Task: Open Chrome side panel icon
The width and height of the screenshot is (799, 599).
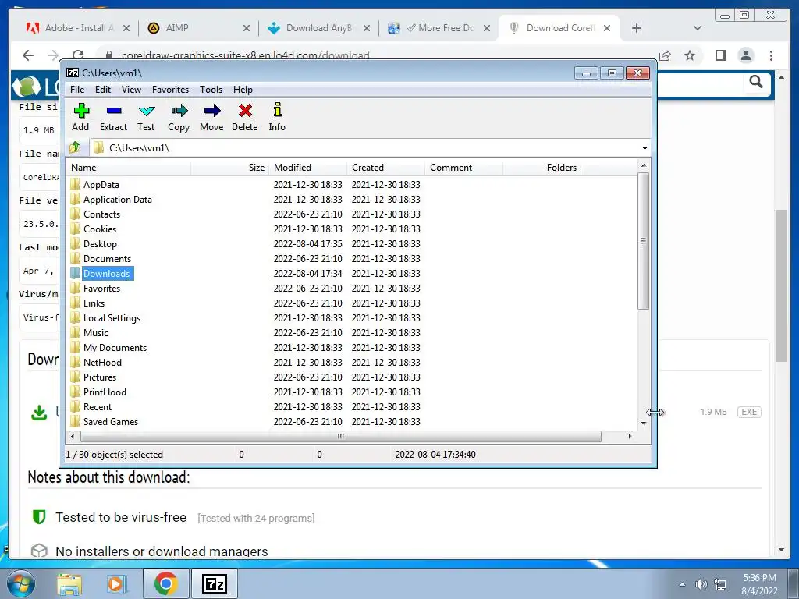Action: [720, 55]
